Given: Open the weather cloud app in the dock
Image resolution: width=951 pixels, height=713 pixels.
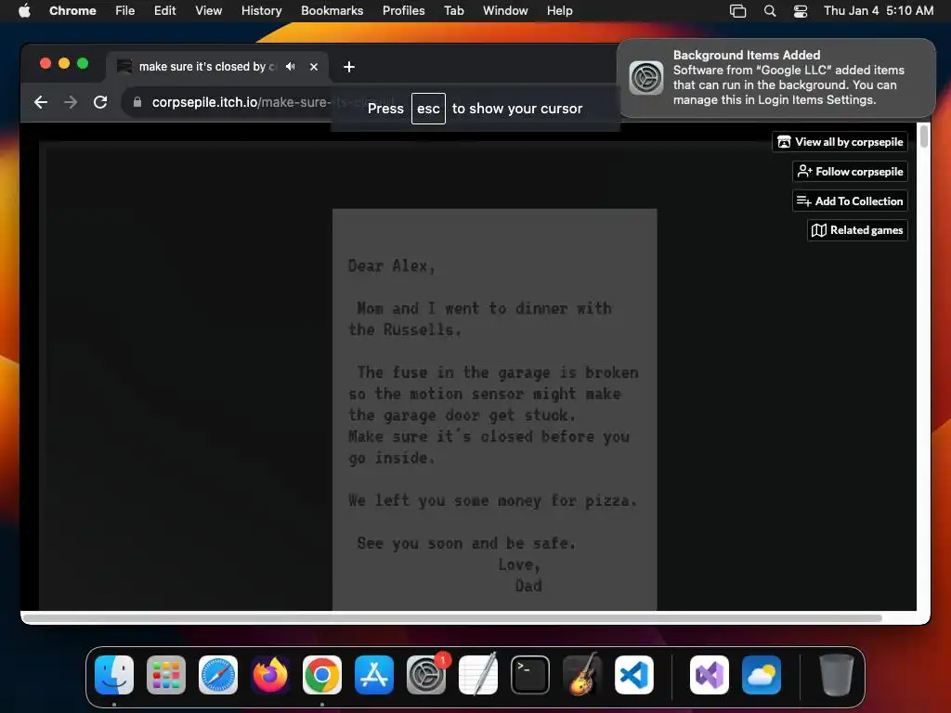Looking at the screenshot, I should tap(762, 675).
